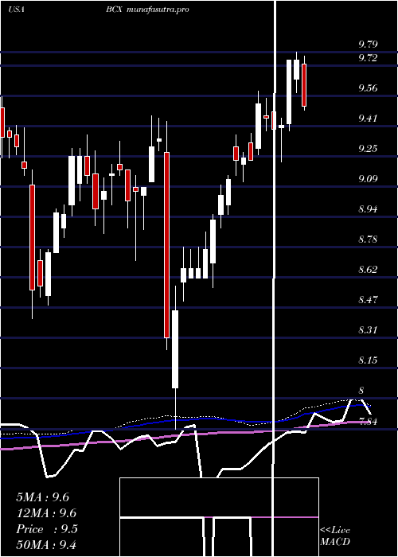This screenshot has height=557, width=398.
Task: Click the BCX ticker symbol
Action: [115, 10]
